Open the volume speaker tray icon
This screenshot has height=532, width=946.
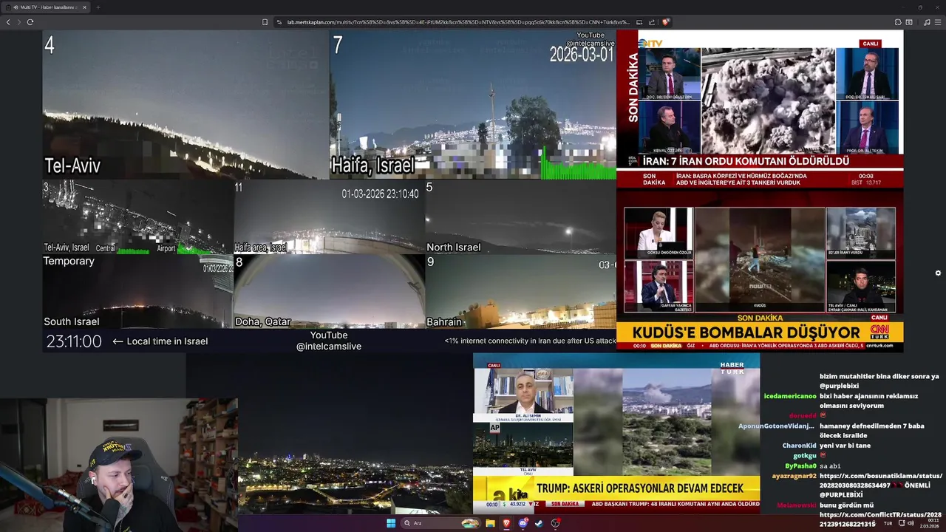(911, 523)
